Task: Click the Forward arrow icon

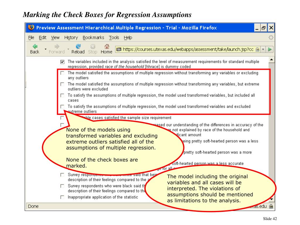Action: pyautogui.click(x=57, y=46)
